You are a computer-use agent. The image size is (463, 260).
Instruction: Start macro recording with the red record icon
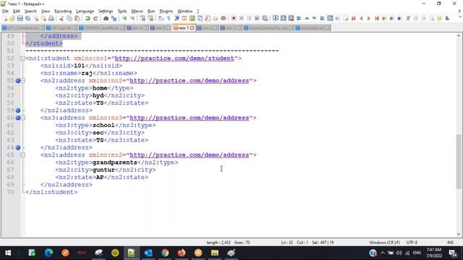coord(234,18)
